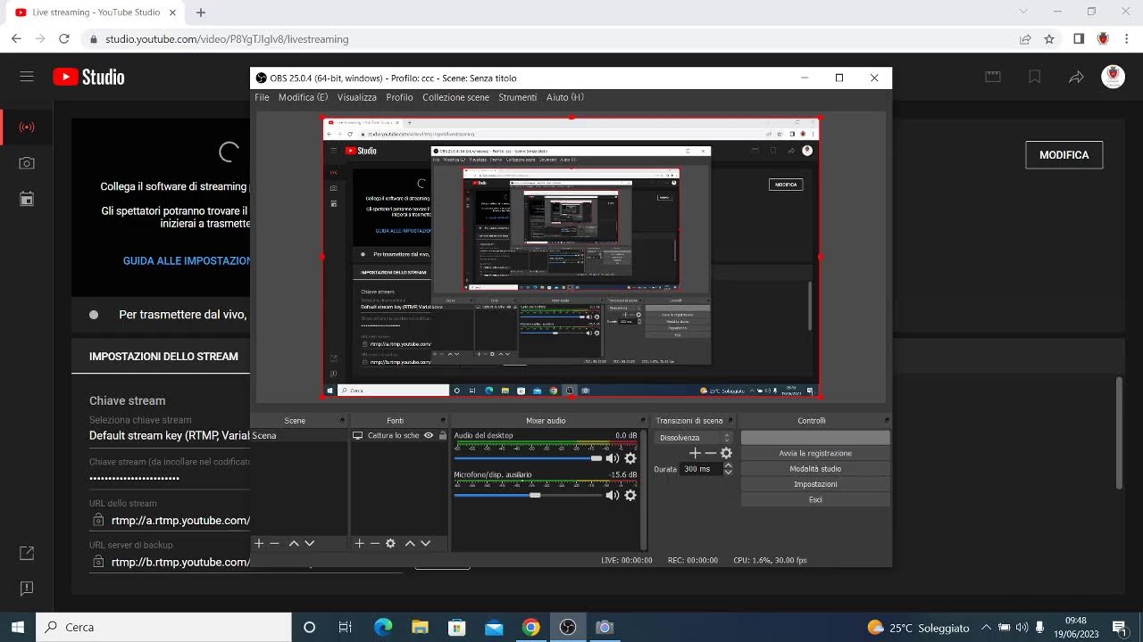
Task: Open Manage calendar icon in YouTube sidebar
Action: coord(27,199)
